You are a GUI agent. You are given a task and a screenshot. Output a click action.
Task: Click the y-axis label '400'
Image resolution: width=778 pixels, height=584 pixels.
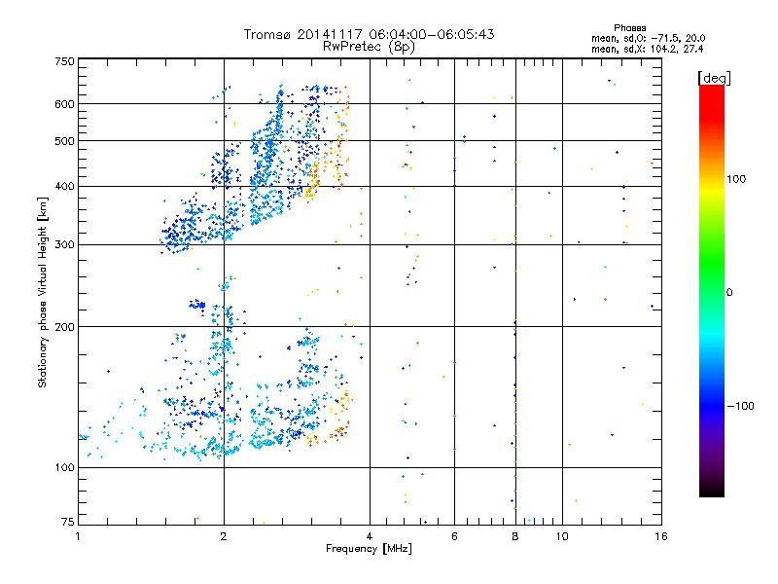pos(64,187)
